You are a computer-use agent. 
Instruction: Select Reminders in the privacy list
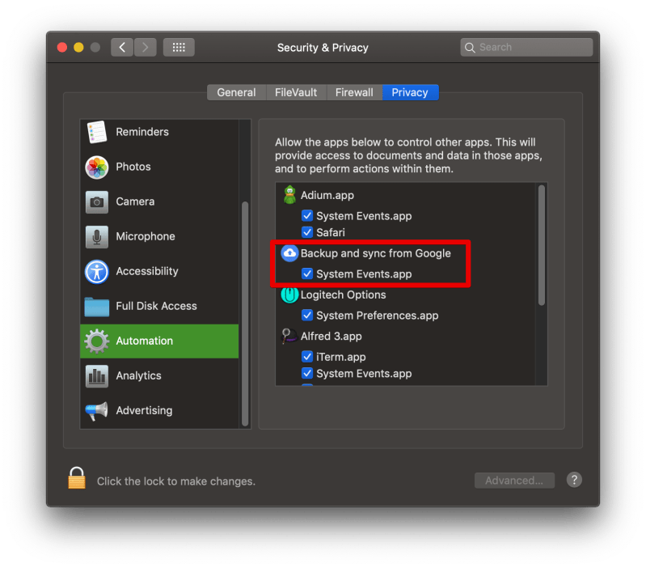point(159,132)
